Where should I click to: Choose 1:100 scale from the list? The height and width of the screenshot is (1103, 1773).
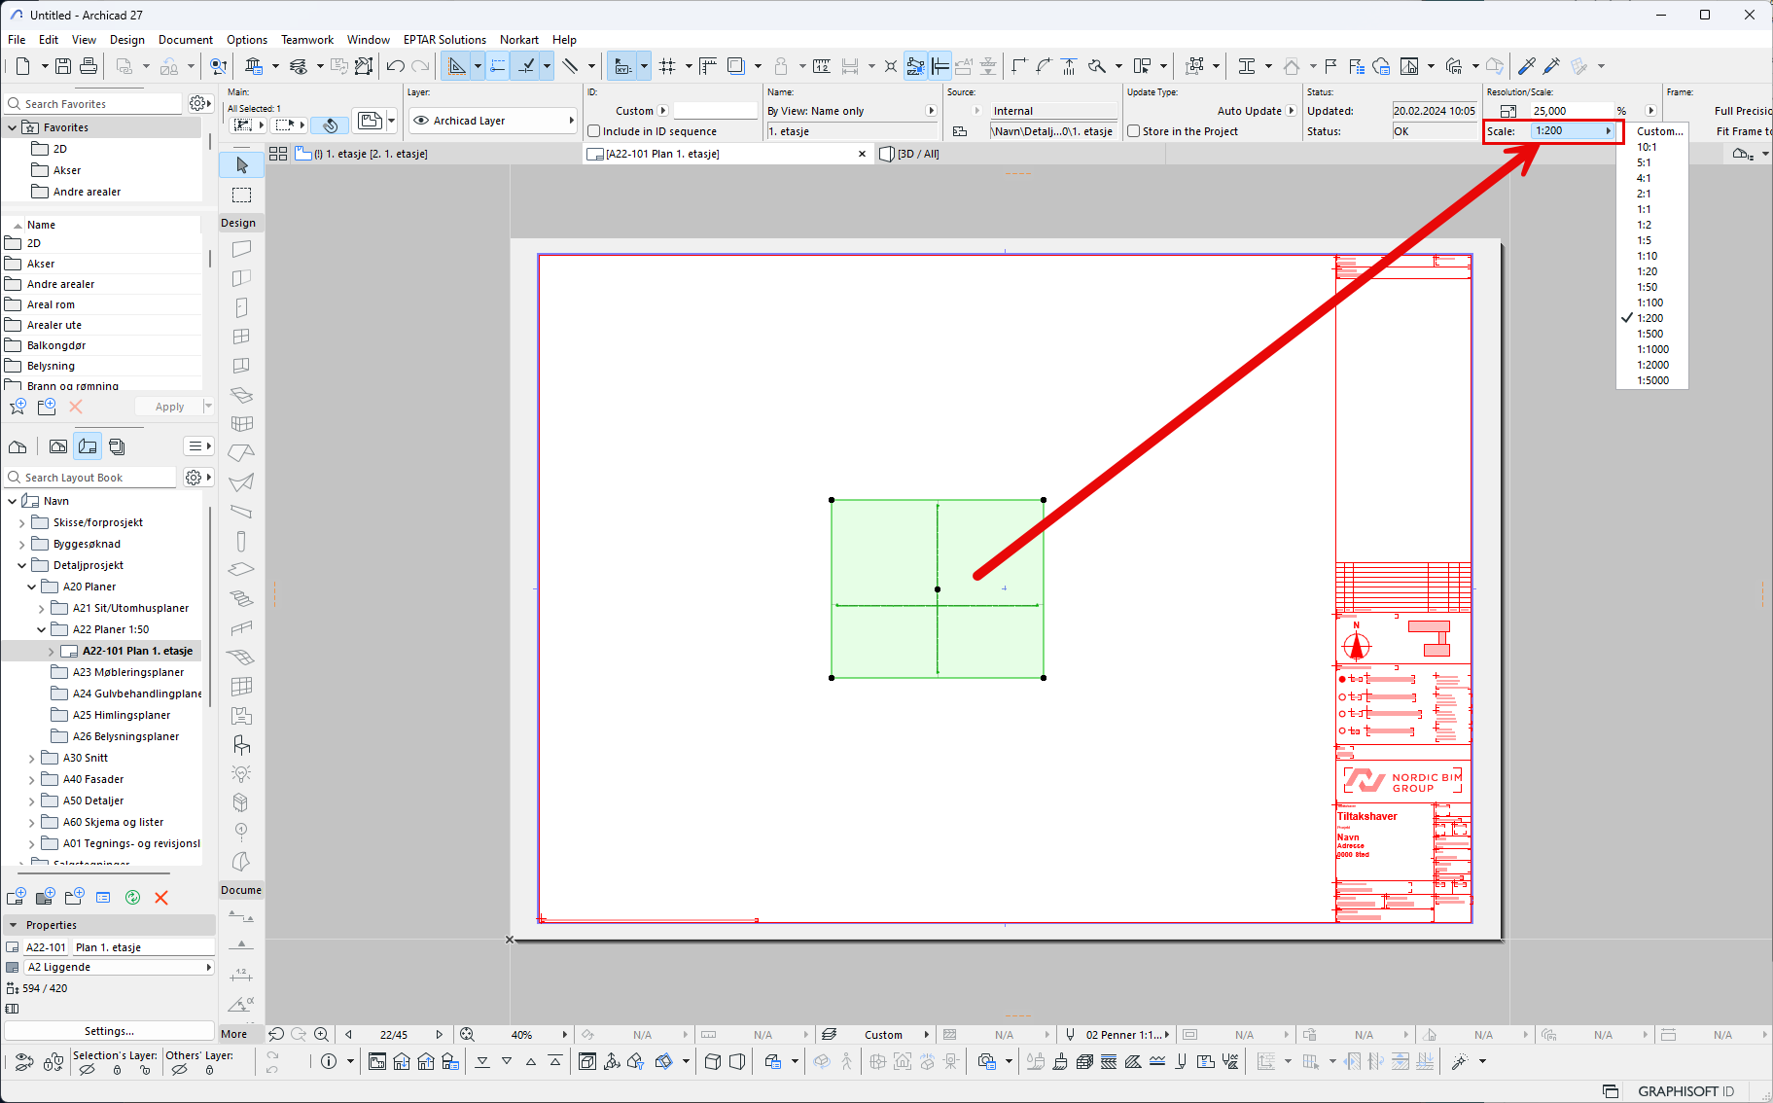(1650, 302)
